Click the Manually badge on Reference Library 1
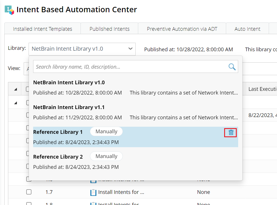 click(x=106, y=132)
